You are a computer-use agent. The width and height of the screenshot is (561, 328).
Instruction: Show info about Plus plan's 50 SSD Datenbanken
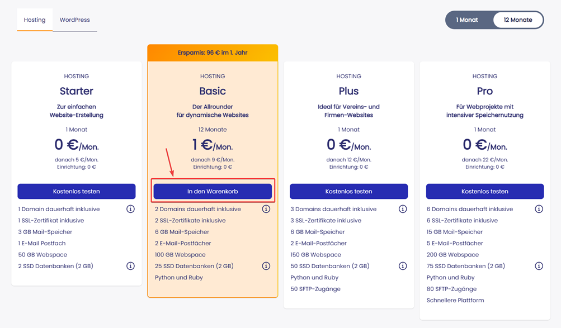pyautogui.click(x=403, y=266)
